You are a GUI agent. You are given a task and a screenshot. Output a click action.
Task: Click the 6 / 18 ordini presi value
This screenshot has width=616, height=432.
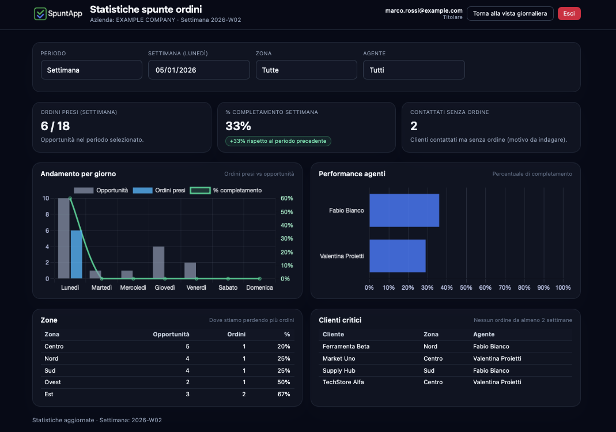pyautogui.click(x=55, y=126)
